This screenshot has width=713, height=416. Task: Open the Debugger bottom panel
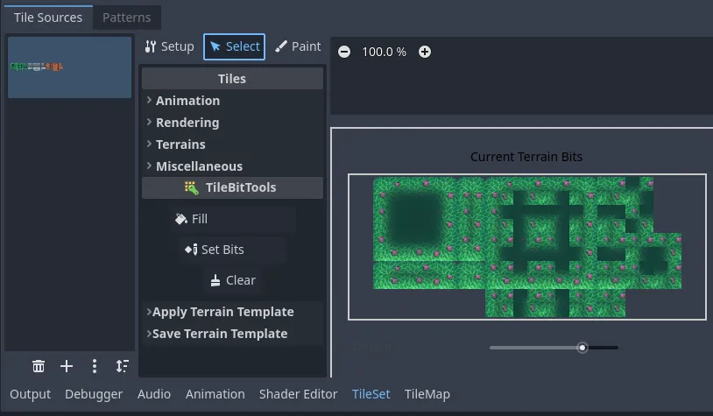click(94, 394)
